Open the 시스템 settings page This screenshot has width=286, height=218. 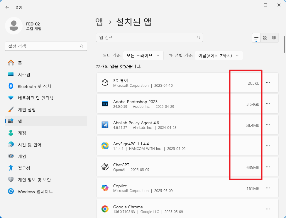(x=46, y=75)
